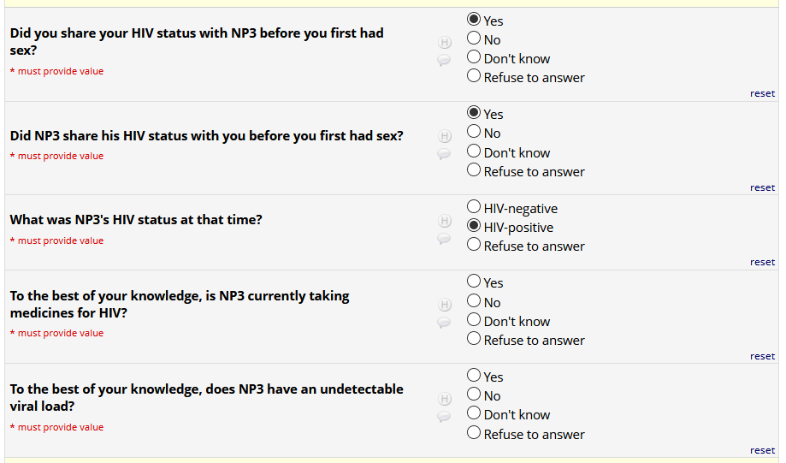The image size is (786, 463).
Task: Reset the 'share your HIV status' answer
Action: [762, 93]
